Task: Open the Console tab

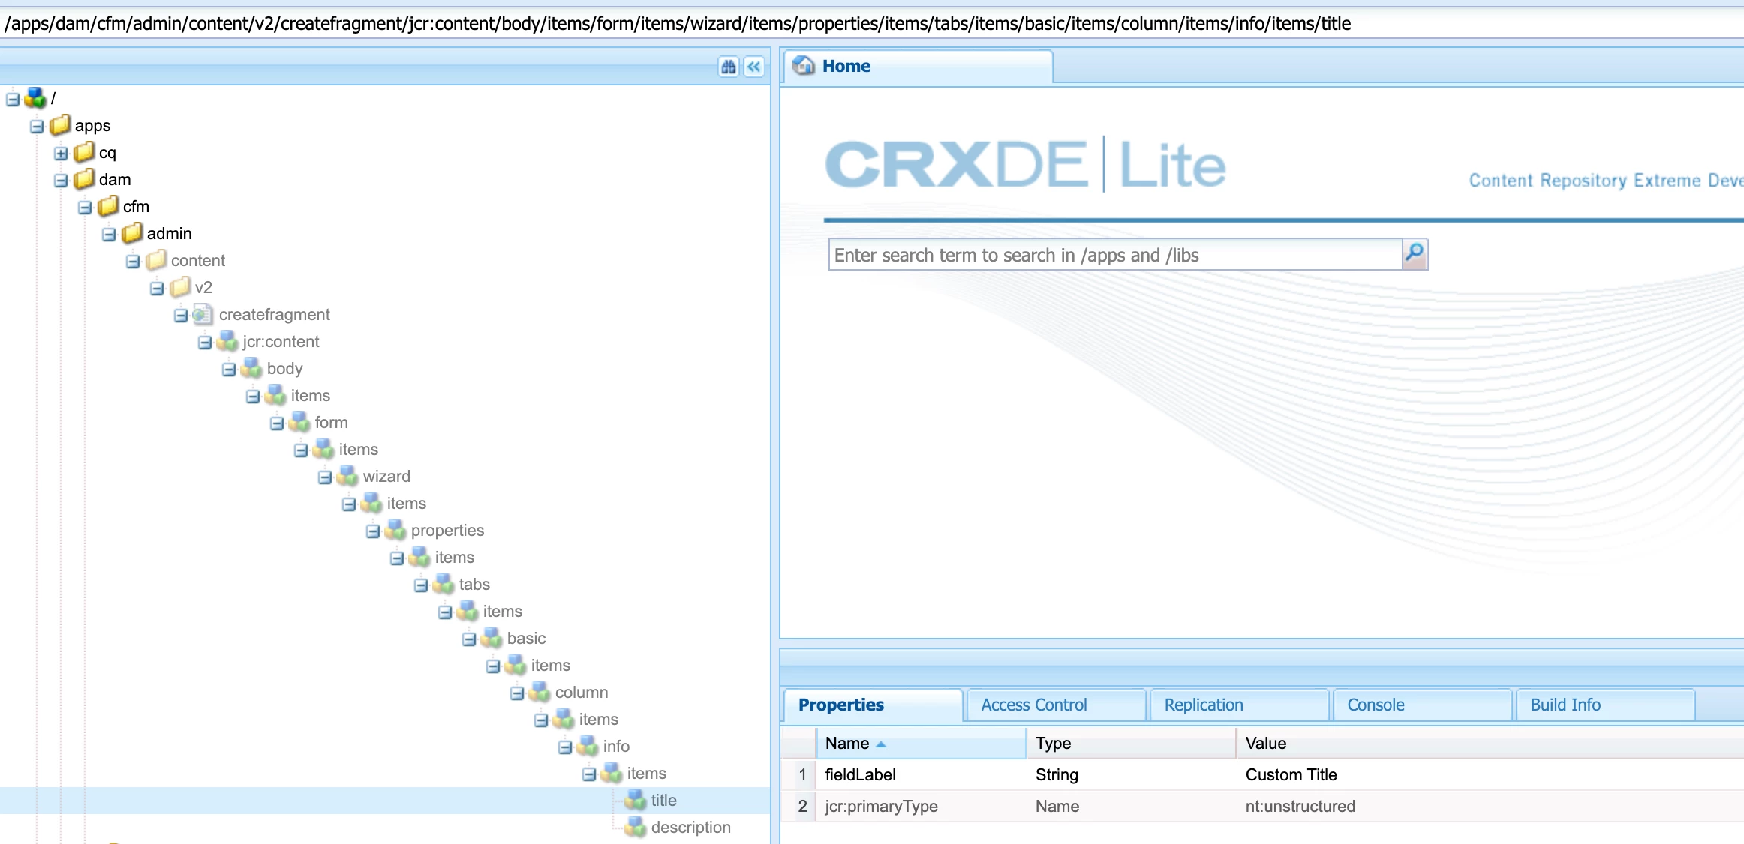Action: (1375, 705)
